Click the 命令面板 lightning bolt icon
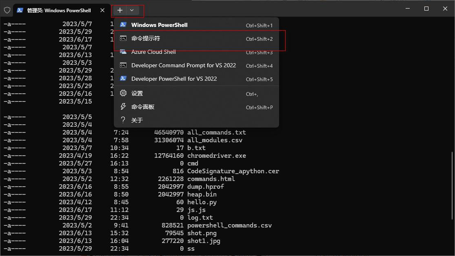Image resolution: width=455 pixels, height=256 pixels. click(x=123, y=106)
